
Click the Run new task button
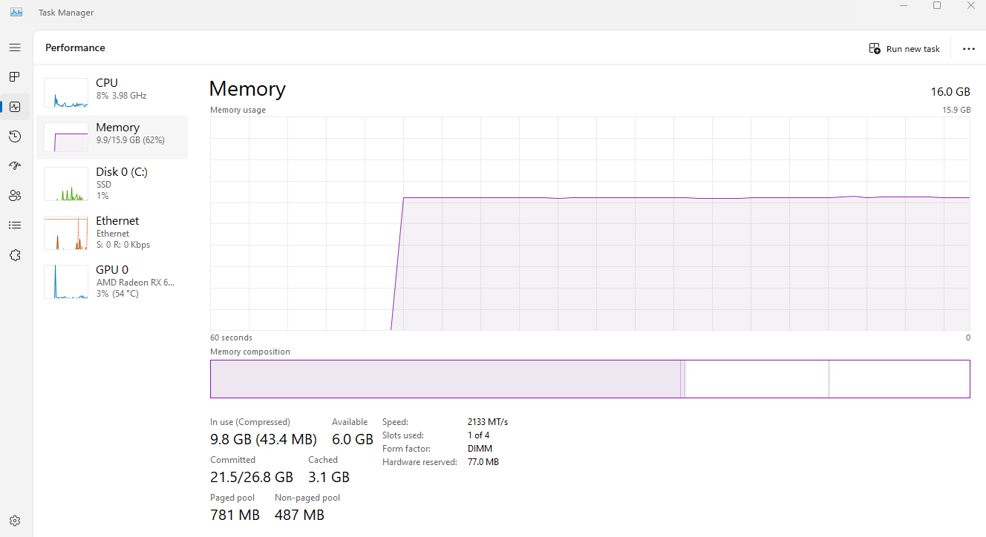[x=904, y=49]
